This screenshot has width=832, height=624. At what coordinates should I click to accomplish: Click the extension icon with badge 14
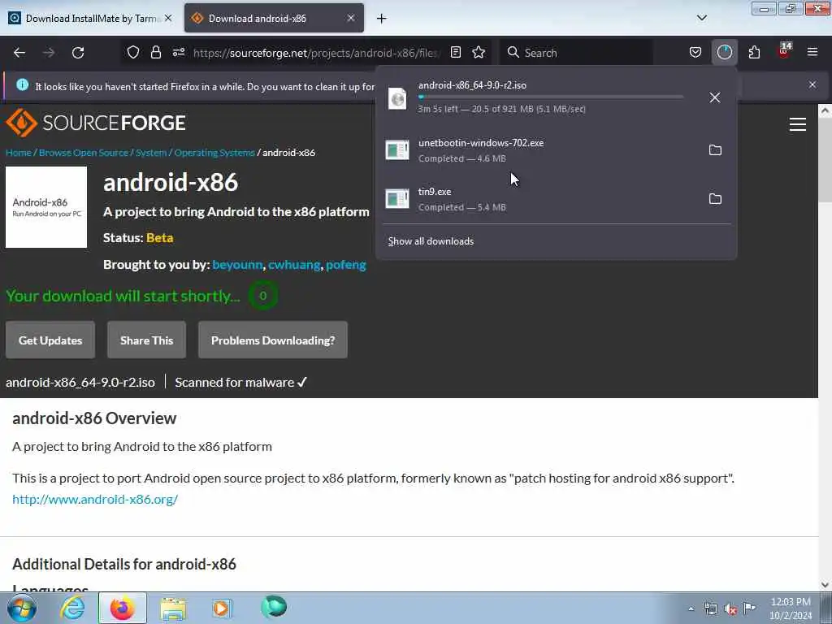(784, 51)
